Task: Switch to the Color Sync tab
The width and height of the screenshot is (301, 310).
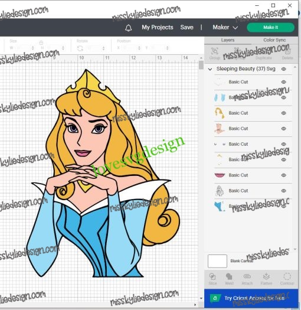Action: 274,40
